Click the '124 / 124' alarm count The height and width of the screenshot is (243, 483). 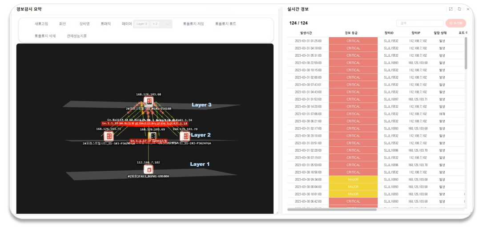[x=298, y=23]
